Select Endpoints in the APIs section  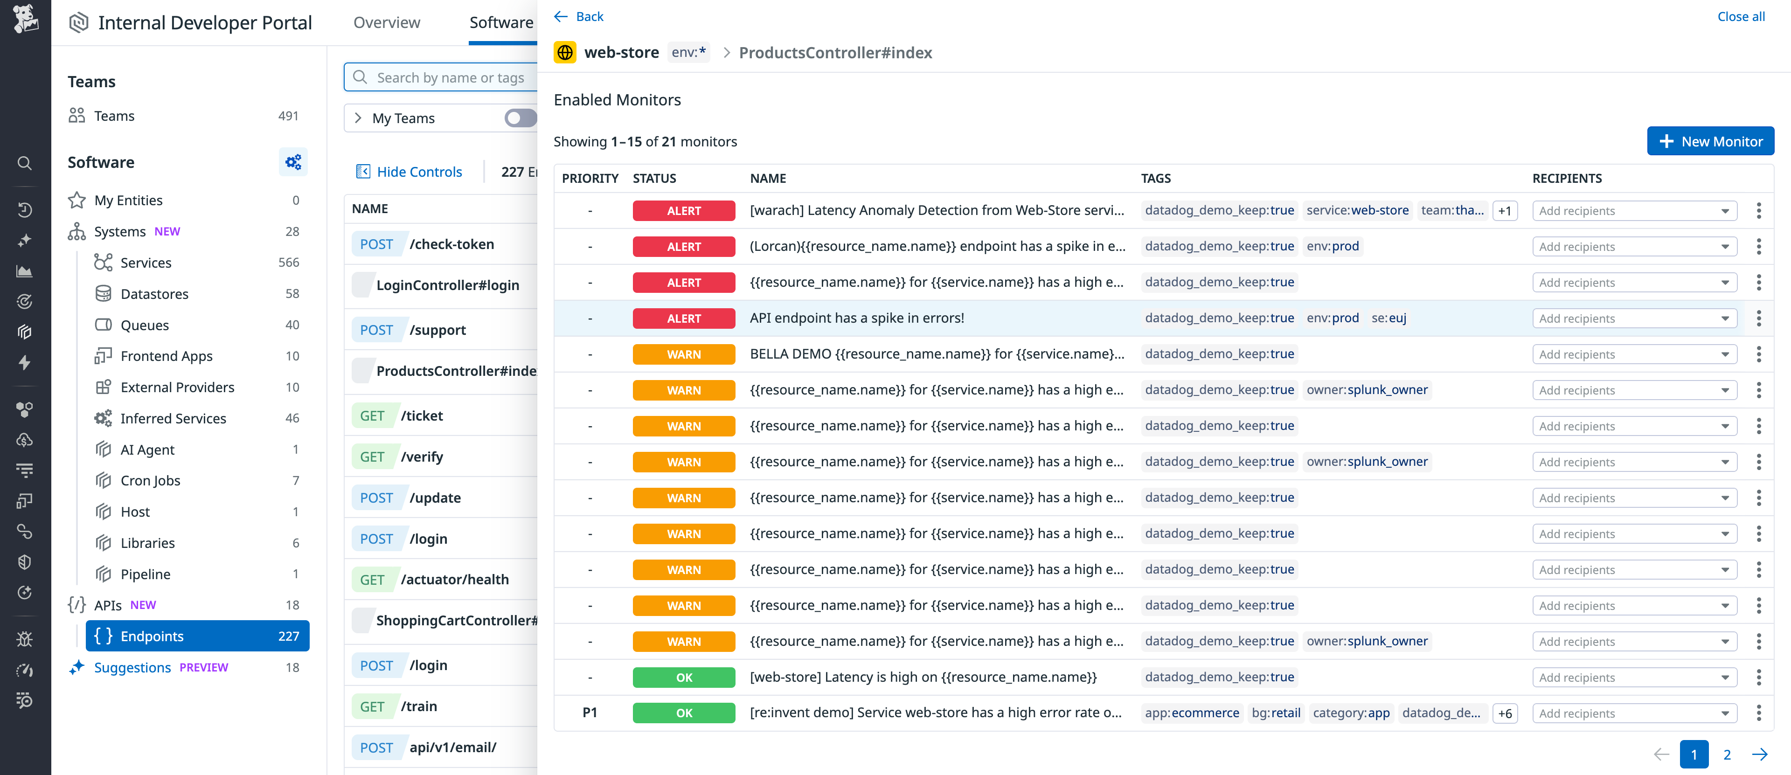coord(152,635)
